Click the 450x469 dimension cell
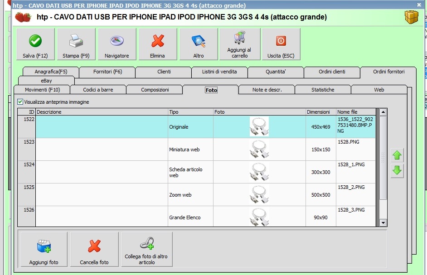Image resolution: width=427 pixels, height=275 pixels. 321,126
